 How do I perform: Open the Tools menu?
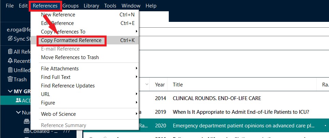[110, 6]
